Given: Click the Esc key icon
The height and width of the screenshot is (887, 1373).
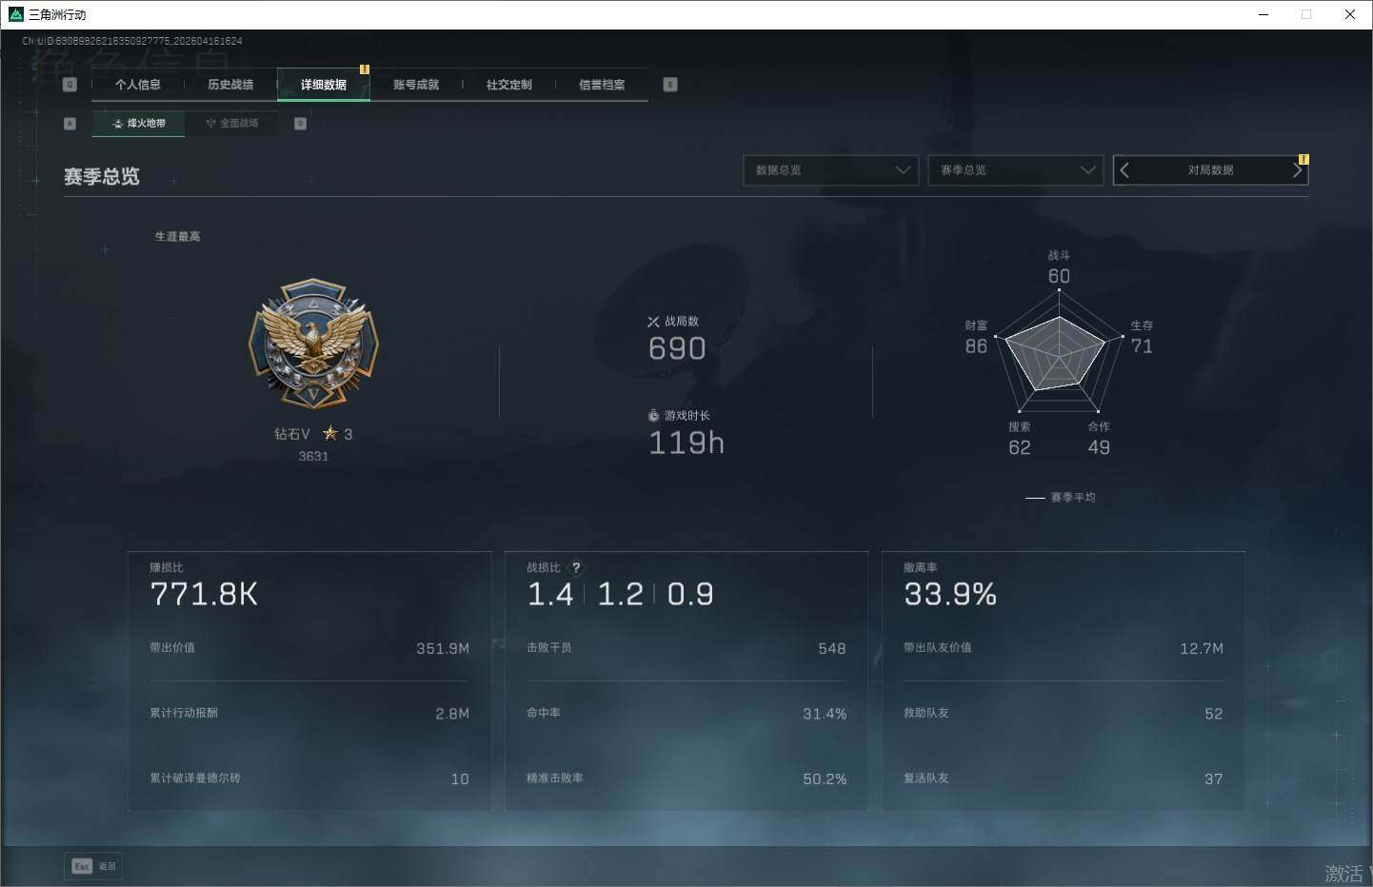Looking at the screenshot, I should pos(82,866).
